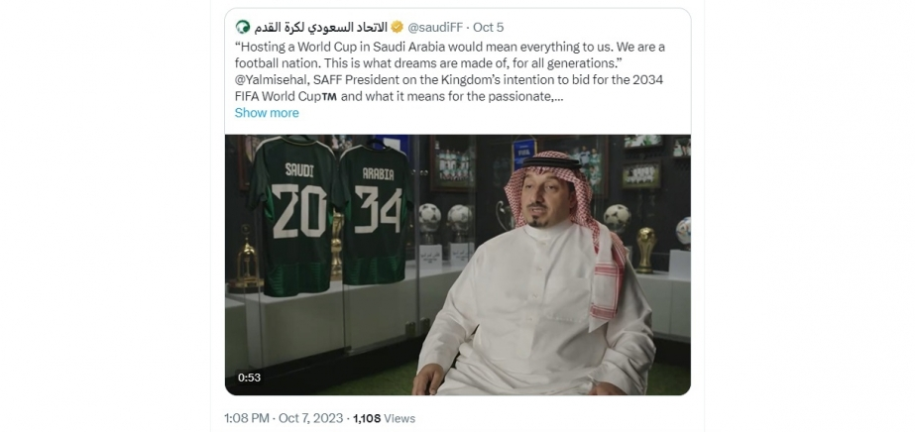
Task: Click the SAUDI 20 green jersey
Action: 296,216
